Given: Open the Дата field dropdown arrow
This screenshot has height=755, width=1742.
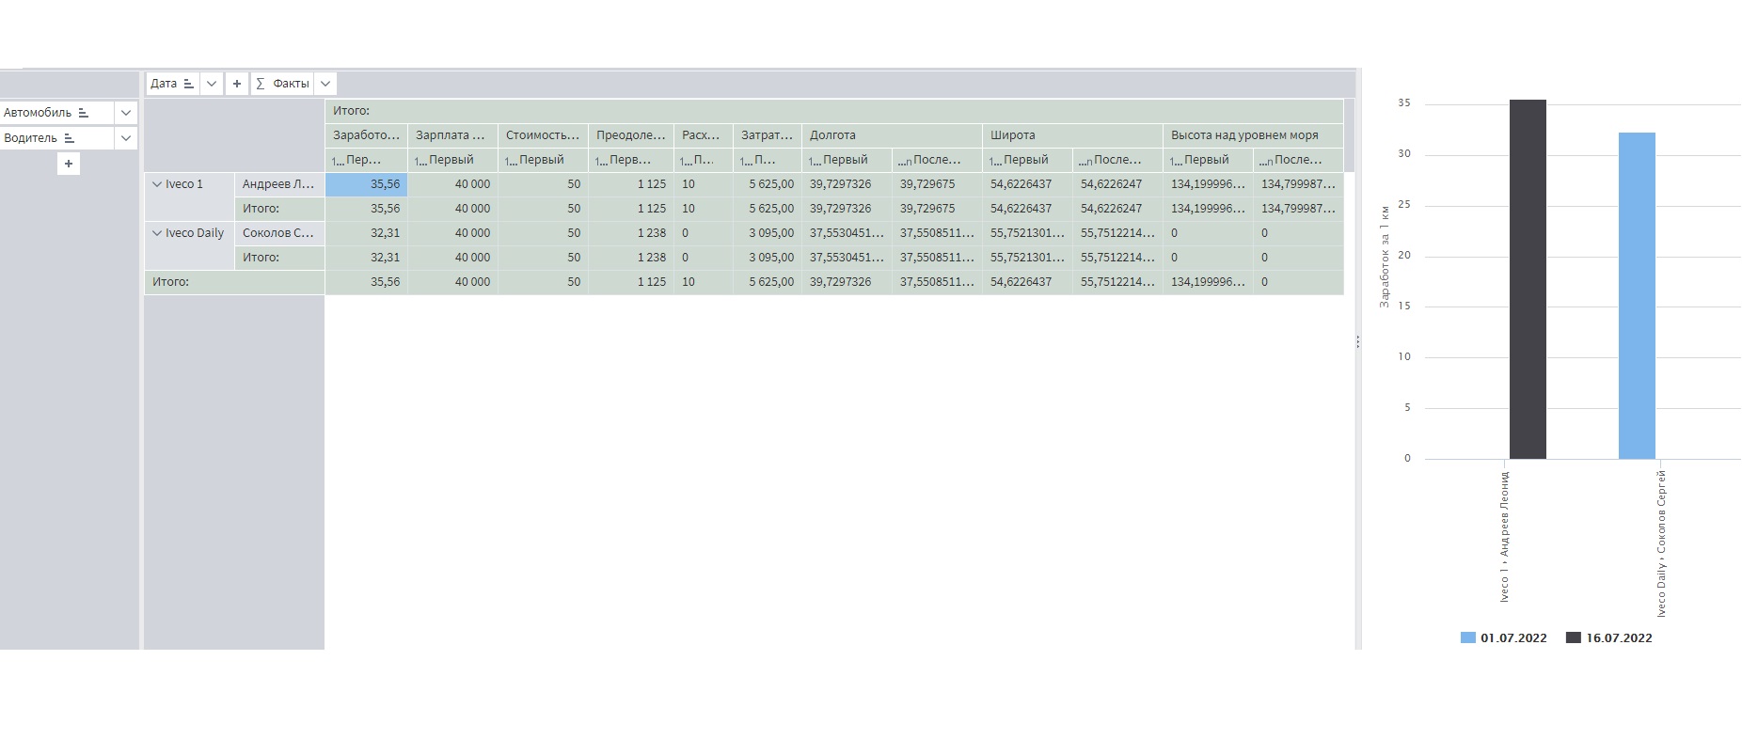Looking at the screenshot, I should (212, 84).
